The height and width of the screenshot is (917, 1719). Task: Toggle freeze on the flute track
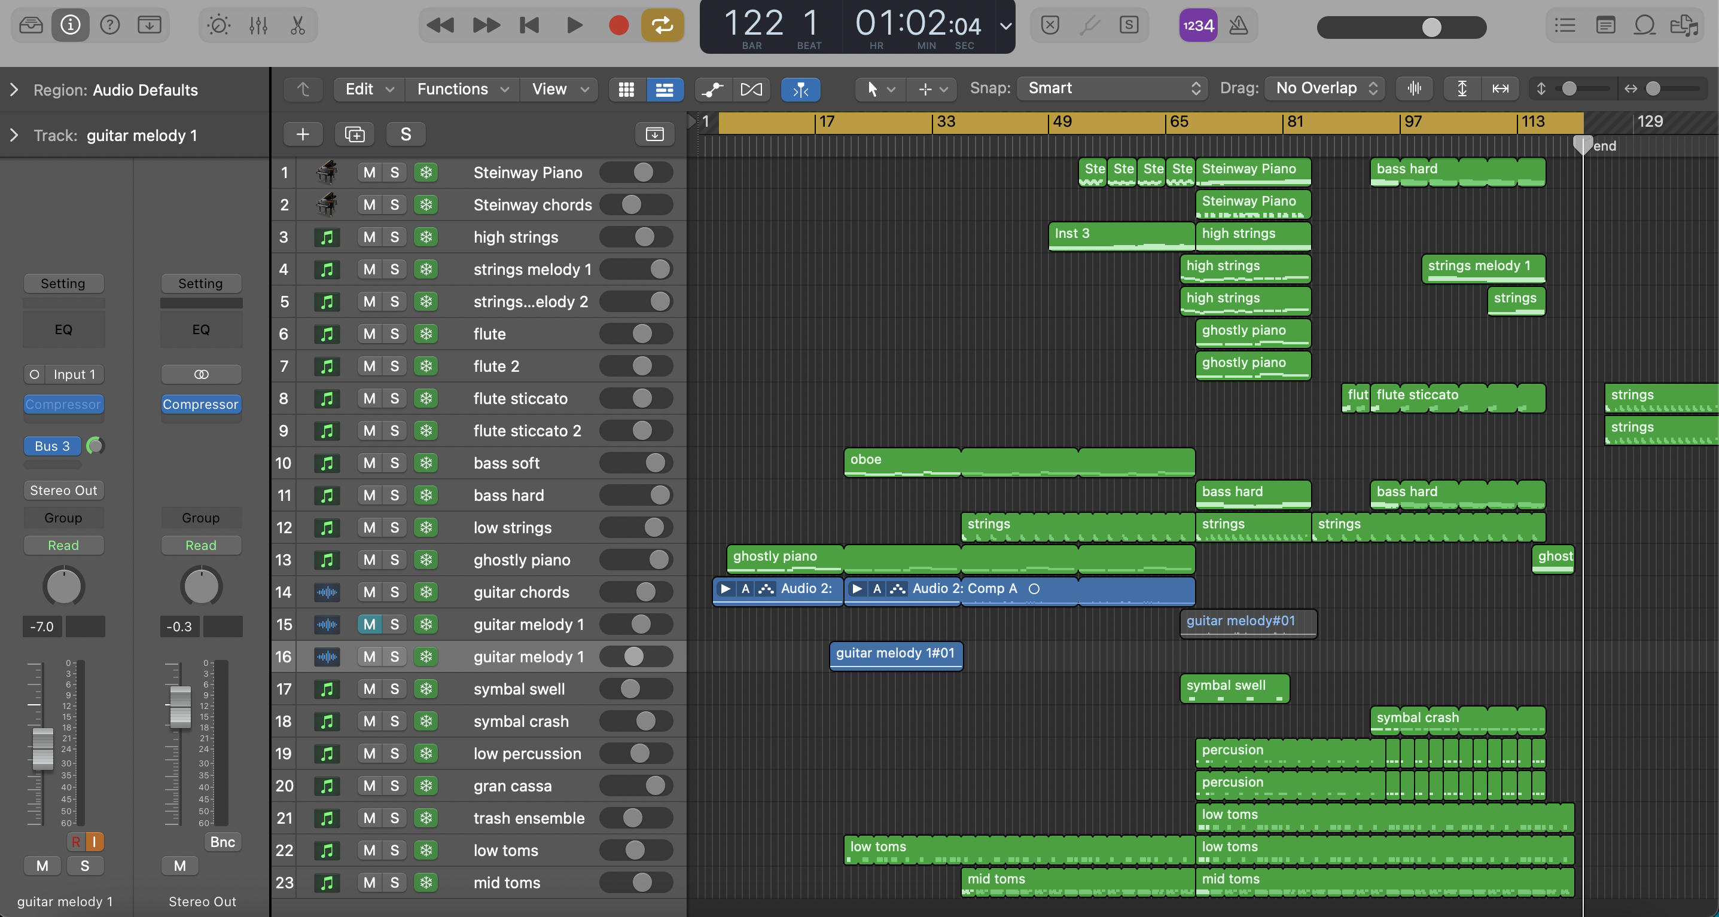[x=426, y=334]
